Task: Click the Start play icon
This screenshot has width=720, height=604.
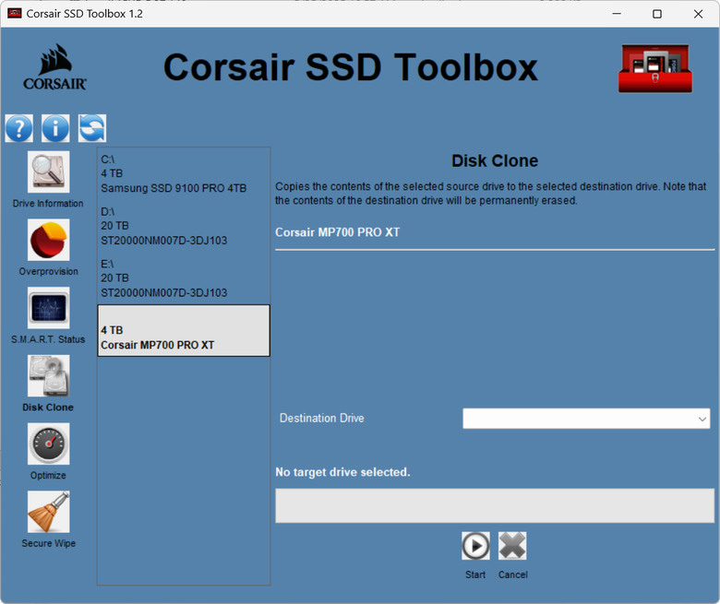Action: click(475, 546)
